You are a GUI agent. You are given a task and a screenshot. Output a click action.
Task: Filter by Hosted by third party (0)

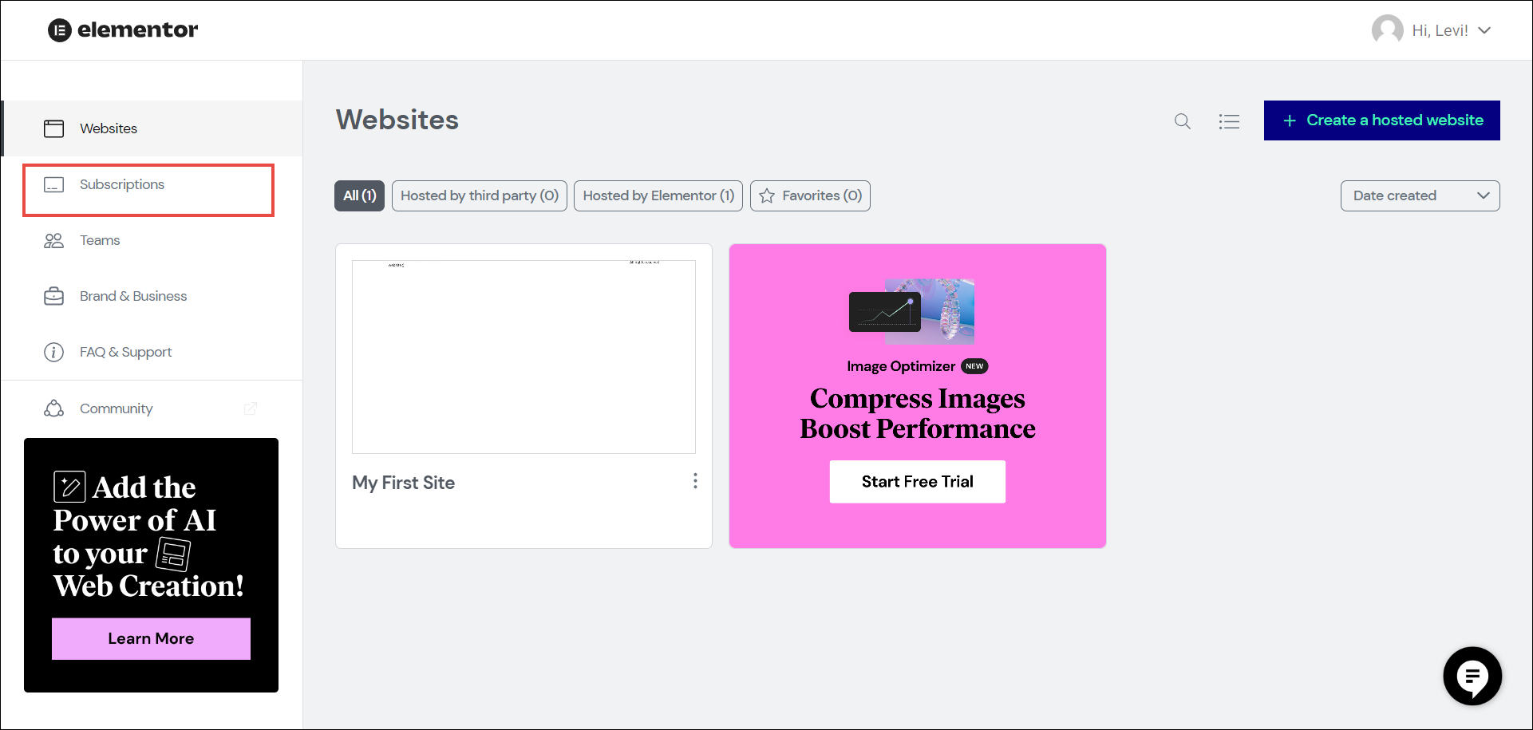(x=480, y=195)
